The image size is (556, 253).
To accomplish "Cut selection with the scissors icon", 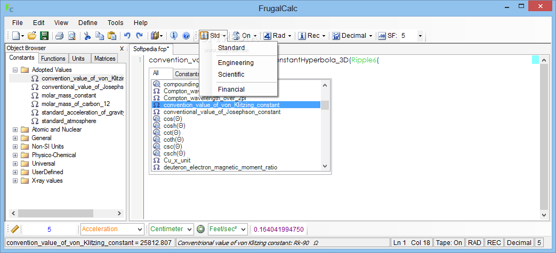I will coord(87,36).
